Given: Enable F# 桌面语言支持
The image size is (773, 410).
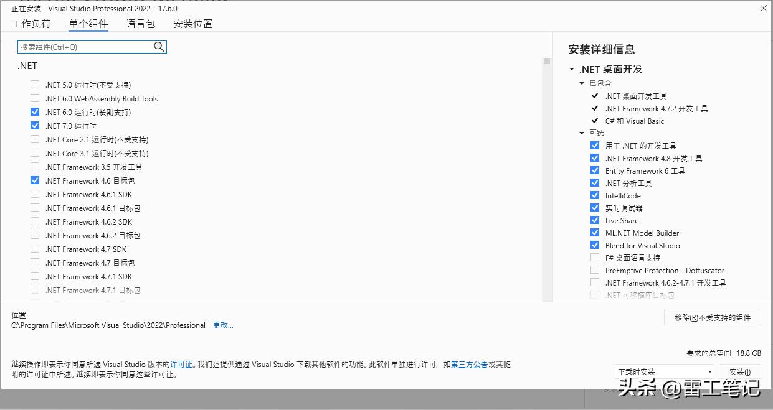Looking at the screenshot, I should (595, 258).
